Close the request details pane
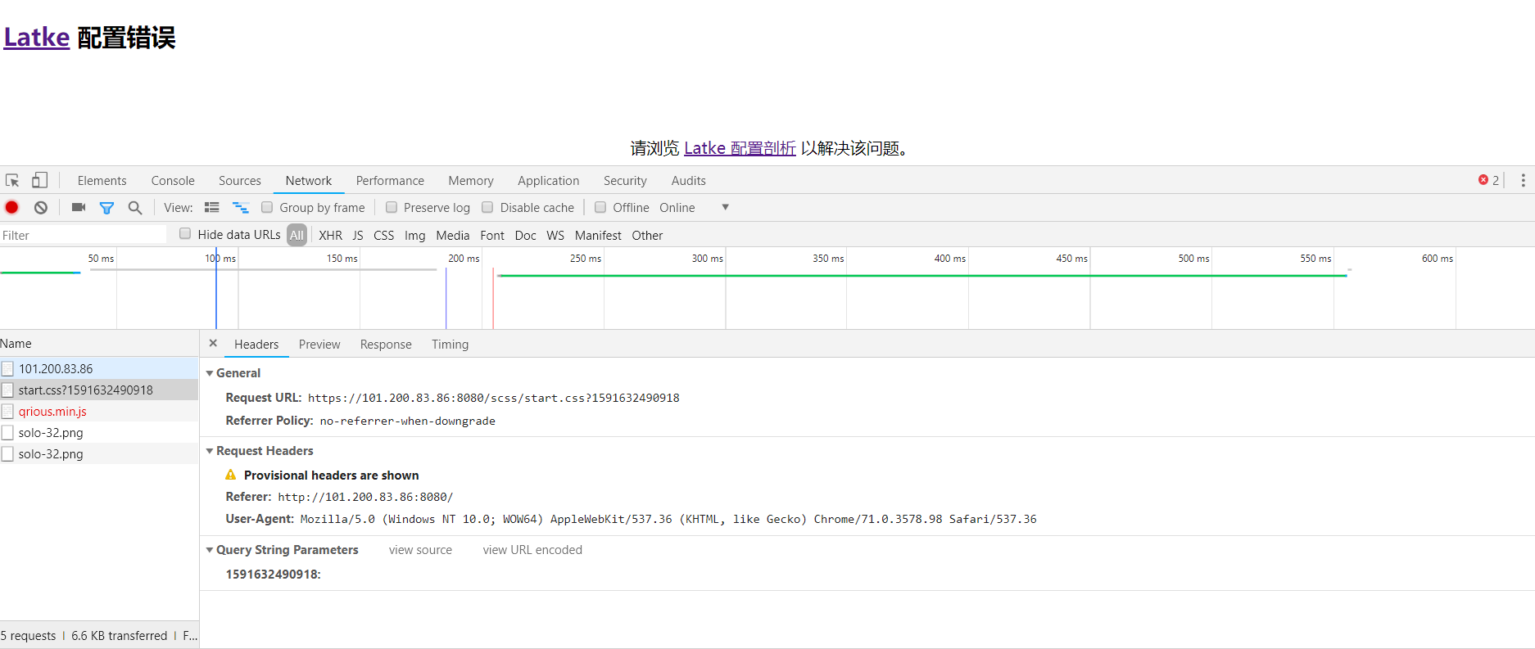 213,344
